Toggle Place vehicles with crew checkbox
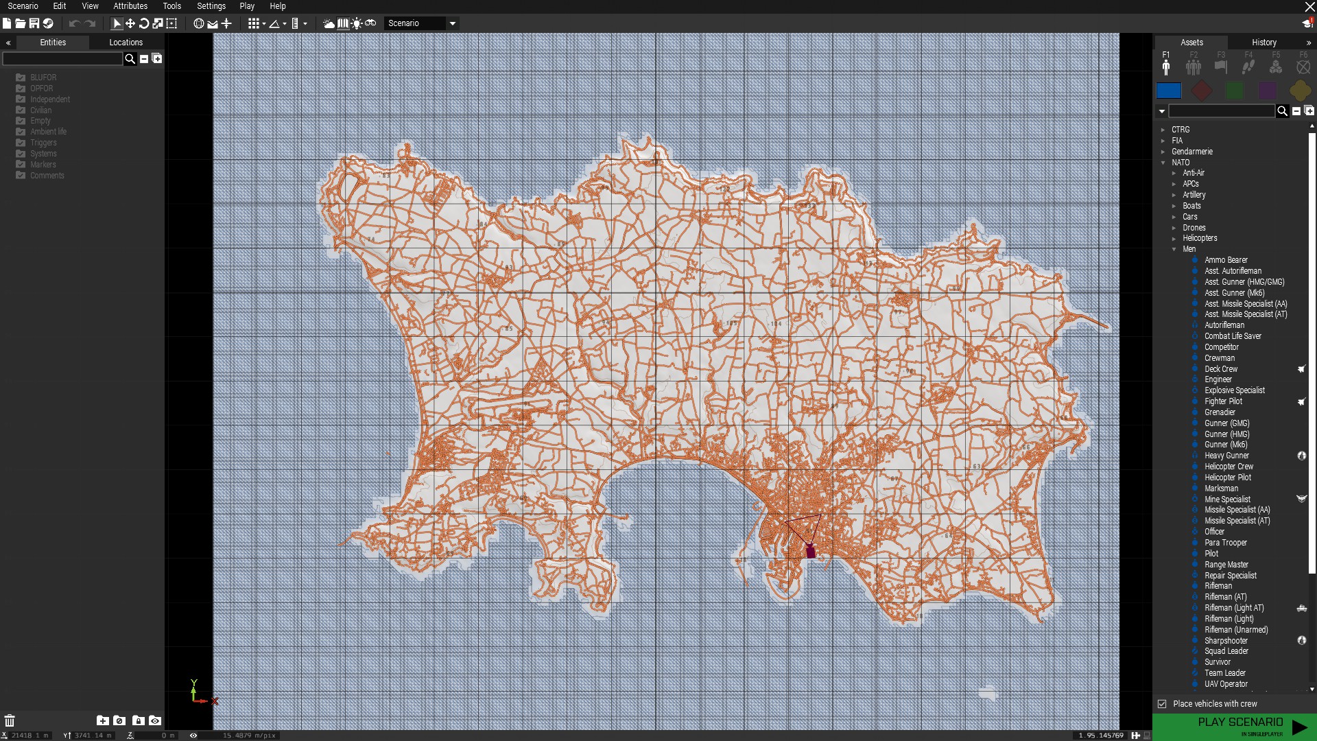 click(x=1162, y=704)
